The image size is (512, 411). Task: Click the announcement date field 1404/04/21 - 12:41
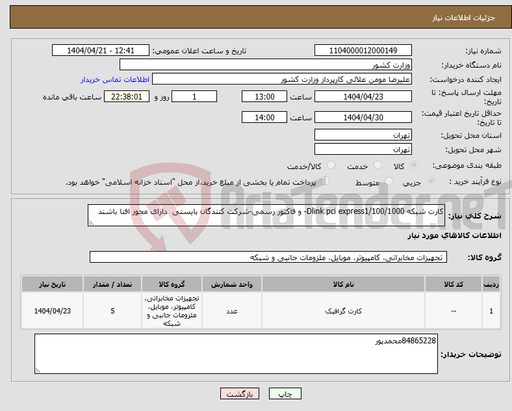tap(101, 50)
